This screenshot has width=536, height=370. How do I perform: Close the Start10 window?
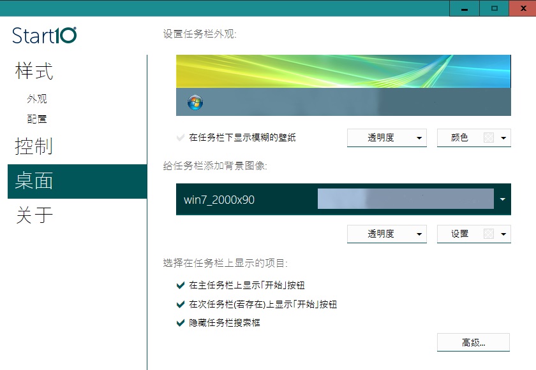pos(522,8)
